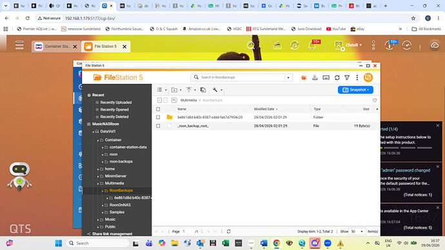Close the File Station 5 tab
The width and height of the screenshot is (445, 250).
click(124, 46)
